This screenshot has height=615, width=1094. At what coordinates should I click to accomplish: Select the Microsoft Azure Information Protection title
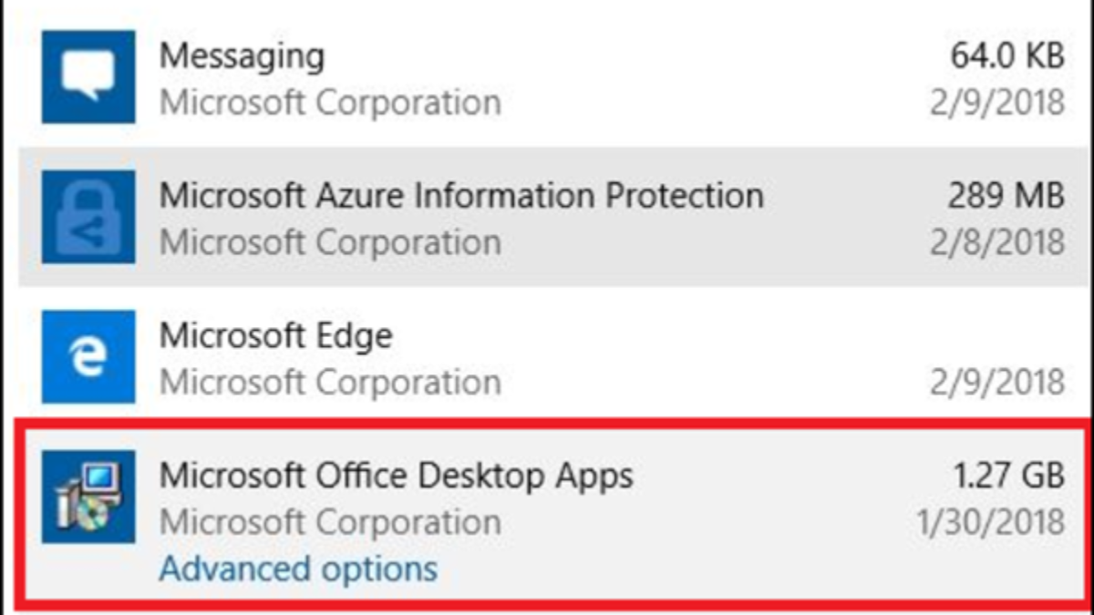(461, 195)
